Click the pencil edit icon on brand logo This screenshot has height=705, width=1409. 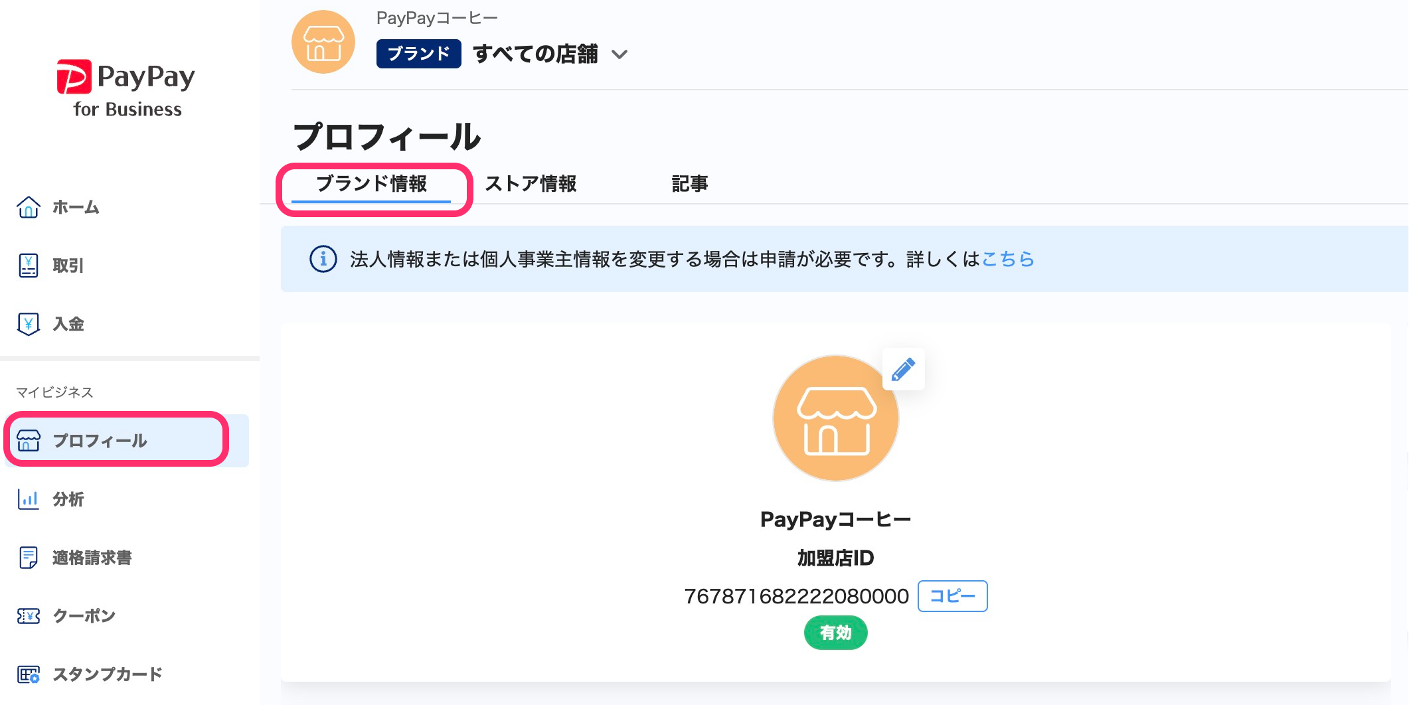point(903,369)
